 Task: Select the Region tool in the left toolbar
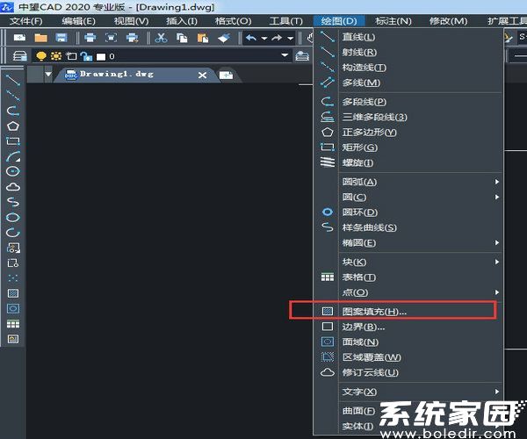[x=13, y=308]
